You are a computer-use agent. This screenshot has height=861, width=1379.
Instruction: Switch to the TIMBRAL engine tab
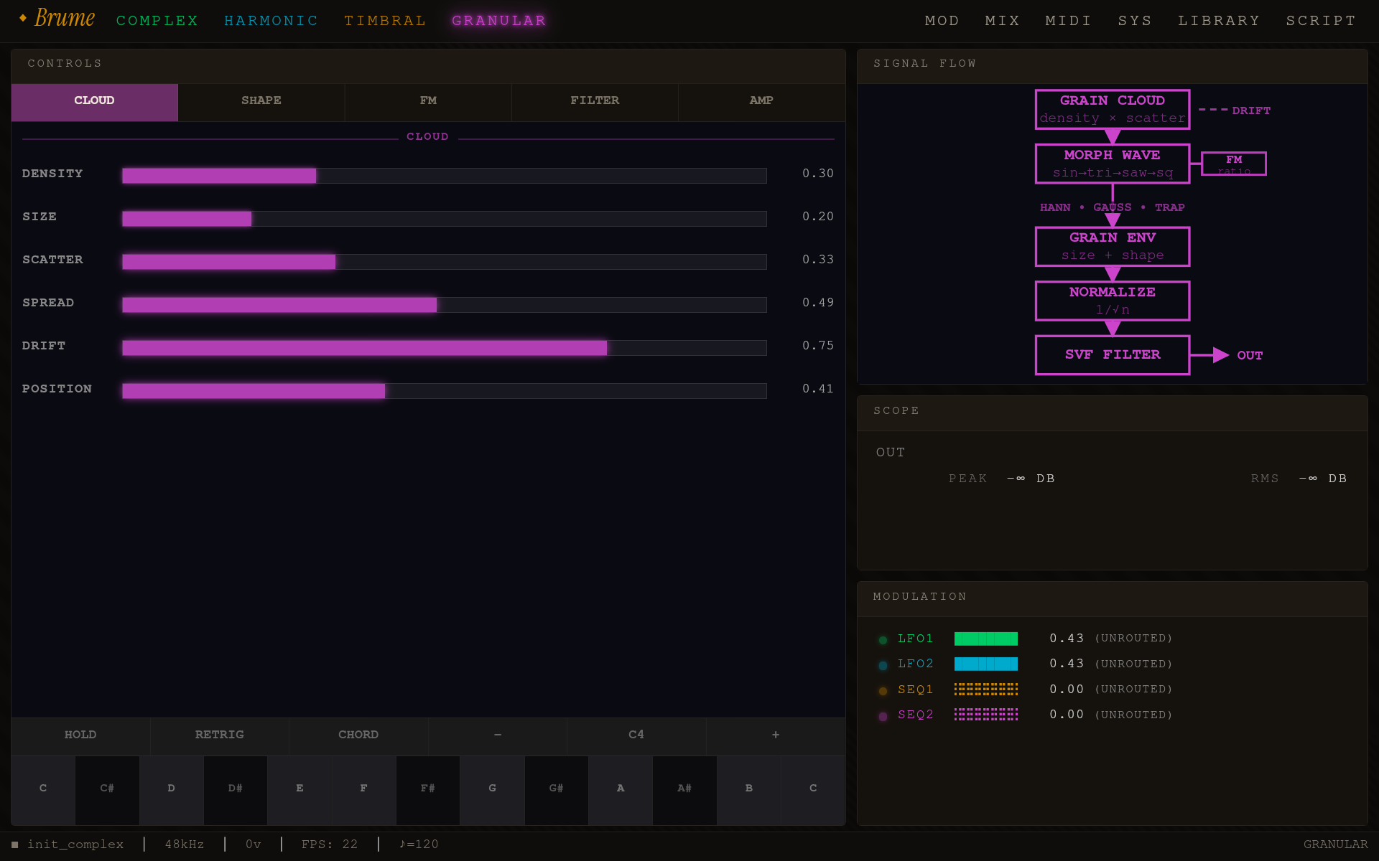pyautogui.click(x=385, y=21)
